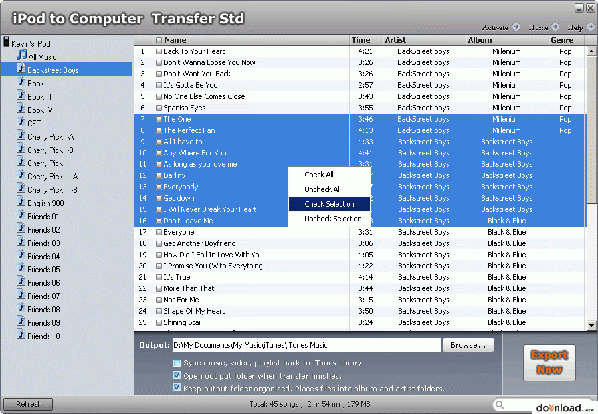The height and width of the screenshot is (414, 598).
Task: Click the search magnifier icon in the status bar
Action: tap(500, 405)
